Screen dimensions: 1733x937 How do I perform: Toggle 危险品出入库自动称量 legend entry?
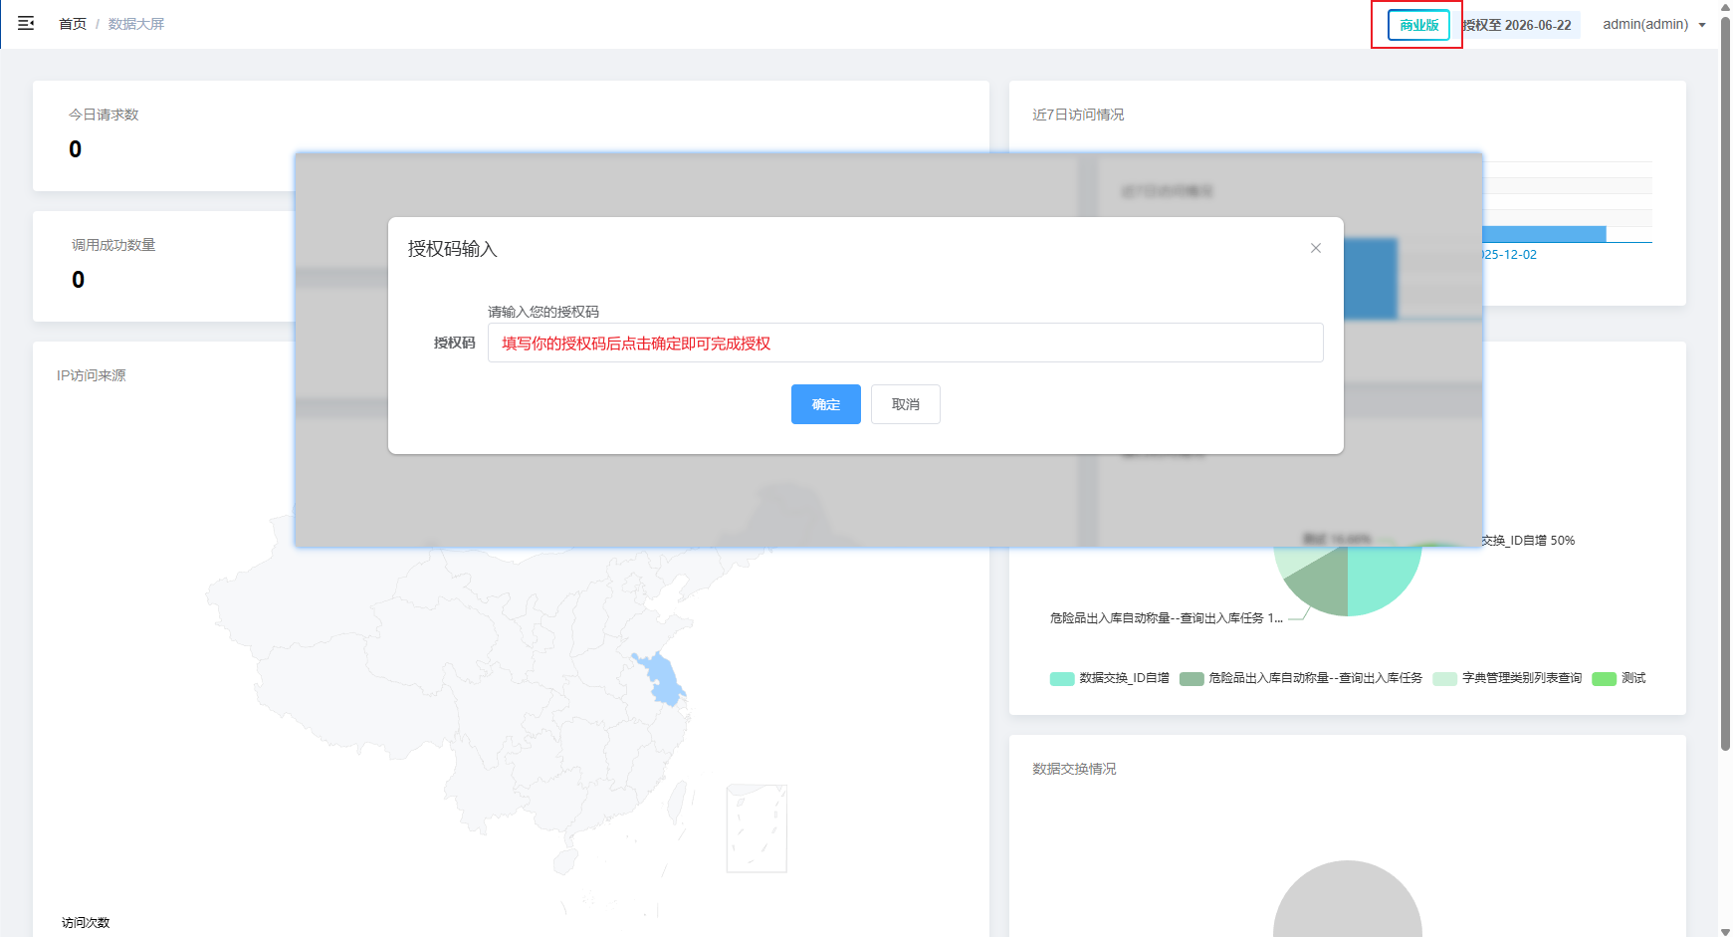pos(1301,678)
